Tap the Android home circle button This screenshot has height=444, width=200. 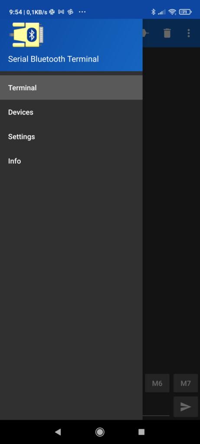100,432
